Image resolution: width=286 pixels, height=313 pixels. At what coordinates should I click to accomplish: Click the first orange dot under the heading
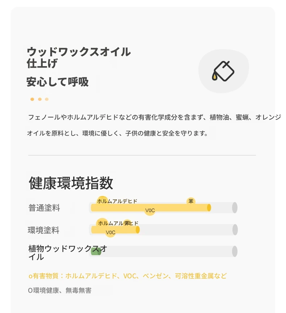[32, 99]
